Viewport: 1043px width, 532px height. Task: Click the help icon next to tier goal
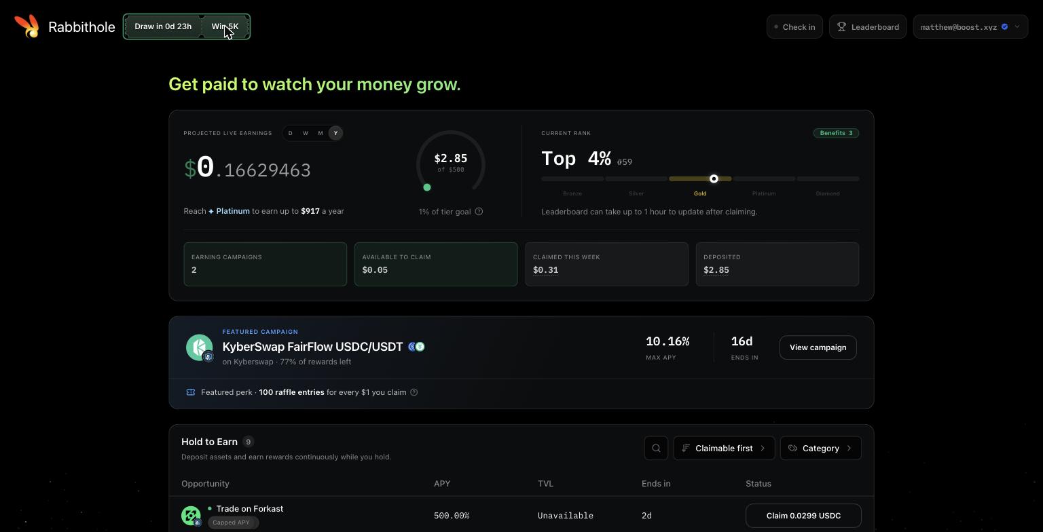pyautogui.click(x=479, y=212)
